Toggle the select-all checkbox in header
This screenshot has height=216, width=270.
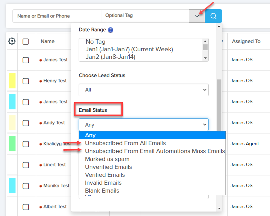click(26, 42)
